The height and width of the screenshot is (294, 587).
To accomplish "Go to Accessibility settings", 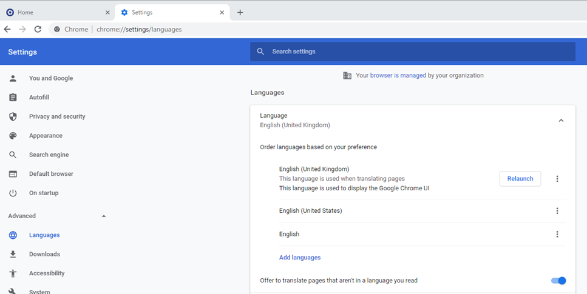I will point(47,273).
